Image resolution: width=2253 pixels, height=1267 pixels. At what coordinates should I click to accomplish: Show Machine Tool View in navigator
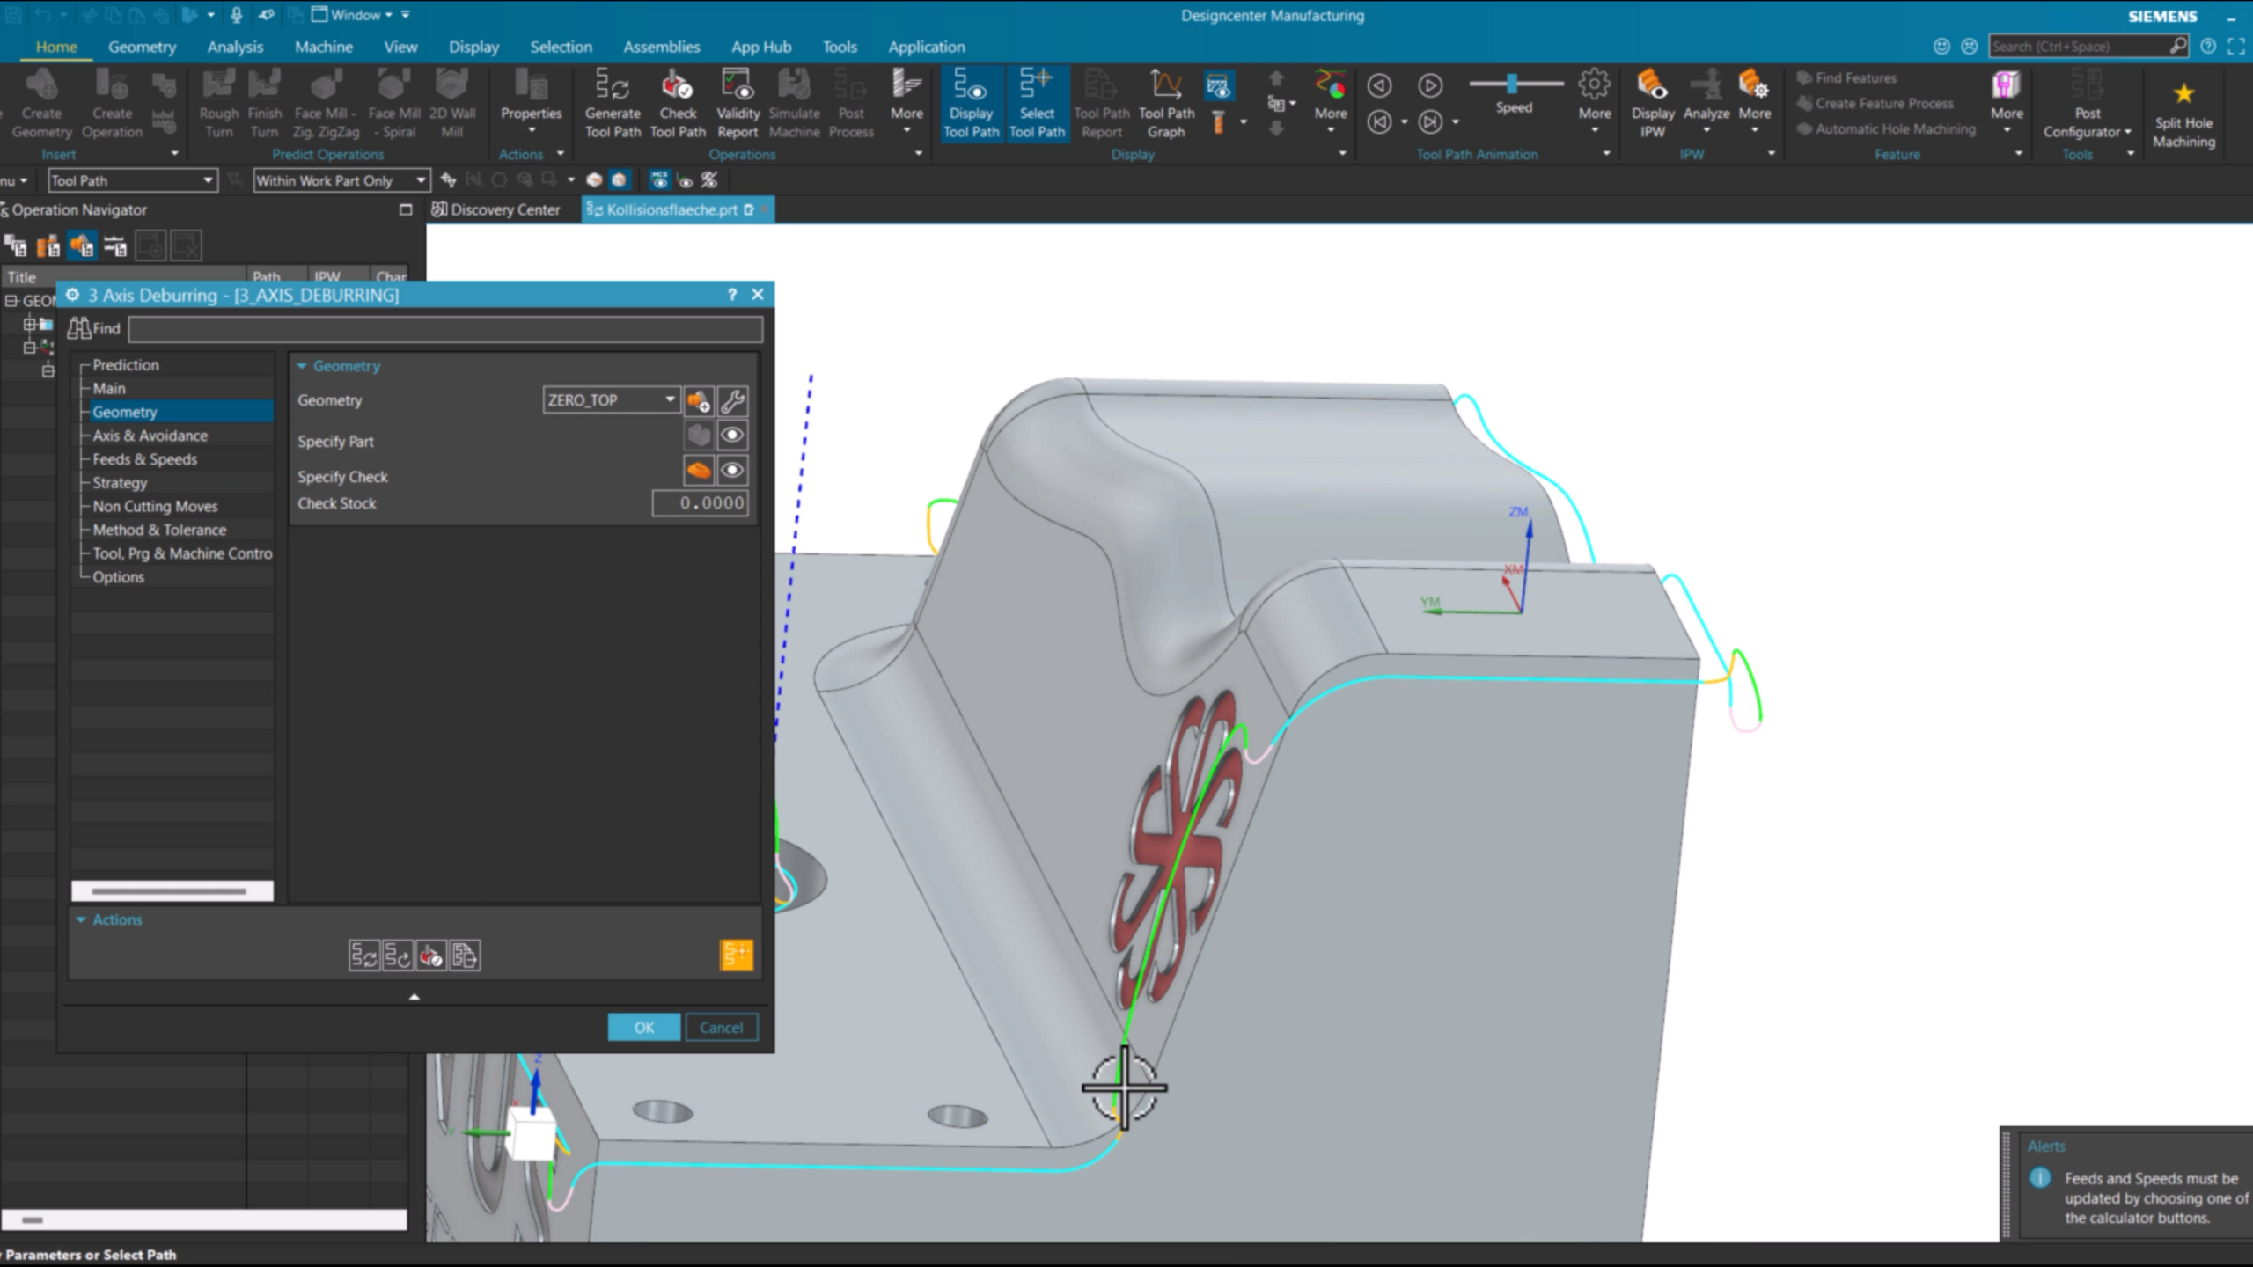pos(48,245)
